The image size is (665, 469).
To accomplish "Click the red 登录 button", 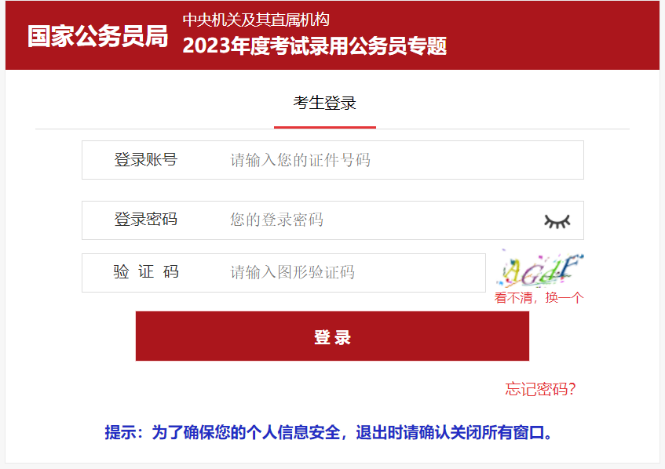I will coord(333,336).
